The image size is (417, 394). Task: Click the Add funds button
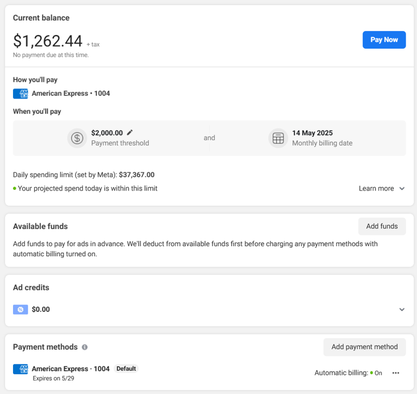(382, 226)
